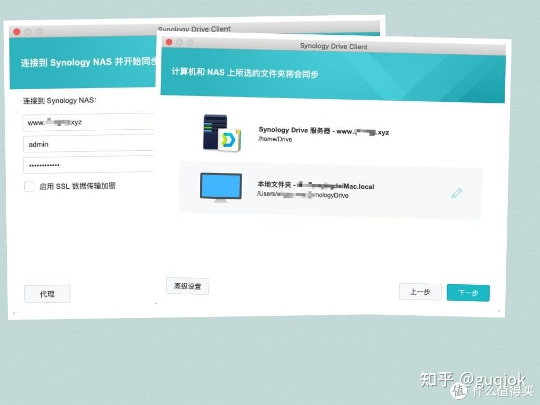Click the minimize circle on back window

pos(28,32)
